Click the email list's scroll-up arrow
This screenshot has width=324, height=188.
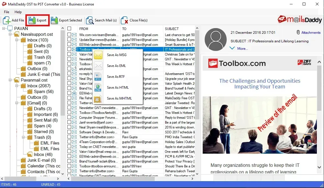click(x=197, y=28)
